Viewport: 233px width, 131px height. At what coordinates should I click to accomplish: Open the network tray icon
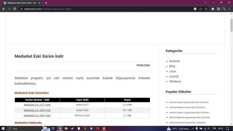tap(205, 128)
